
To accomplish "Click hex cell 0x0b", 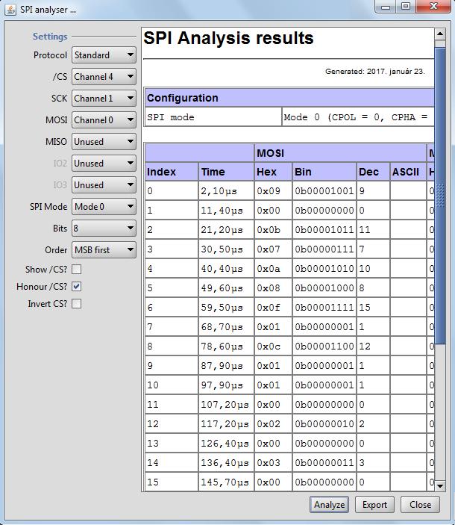I will (x=273, y=230).
